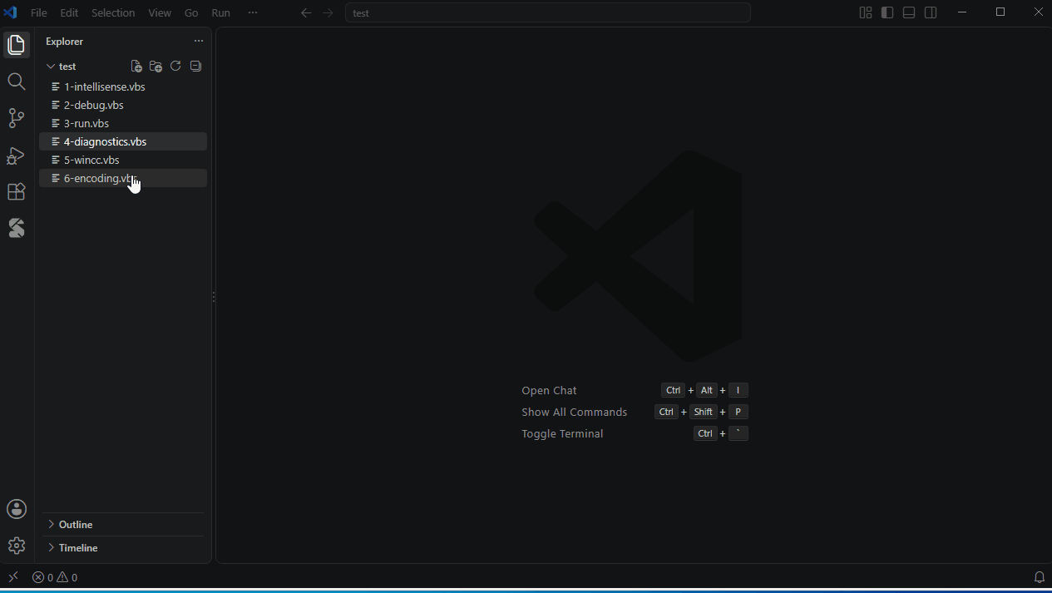Go back with the left arrow
Screen dimensions: 1052x593
(306, 13)
